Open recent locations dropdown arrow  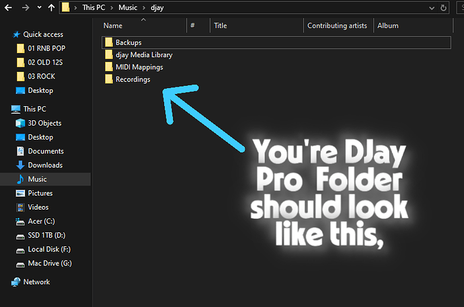point(39,7)
